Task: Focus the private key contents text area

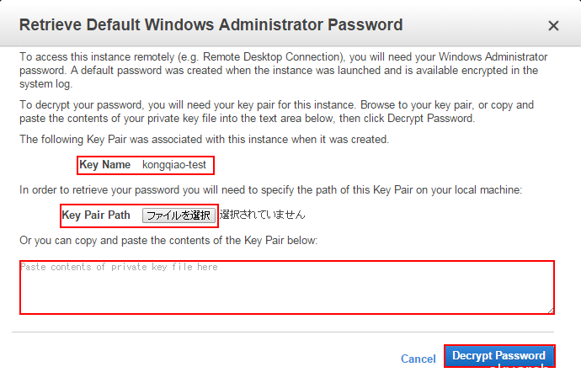Action: pos(286,287)
